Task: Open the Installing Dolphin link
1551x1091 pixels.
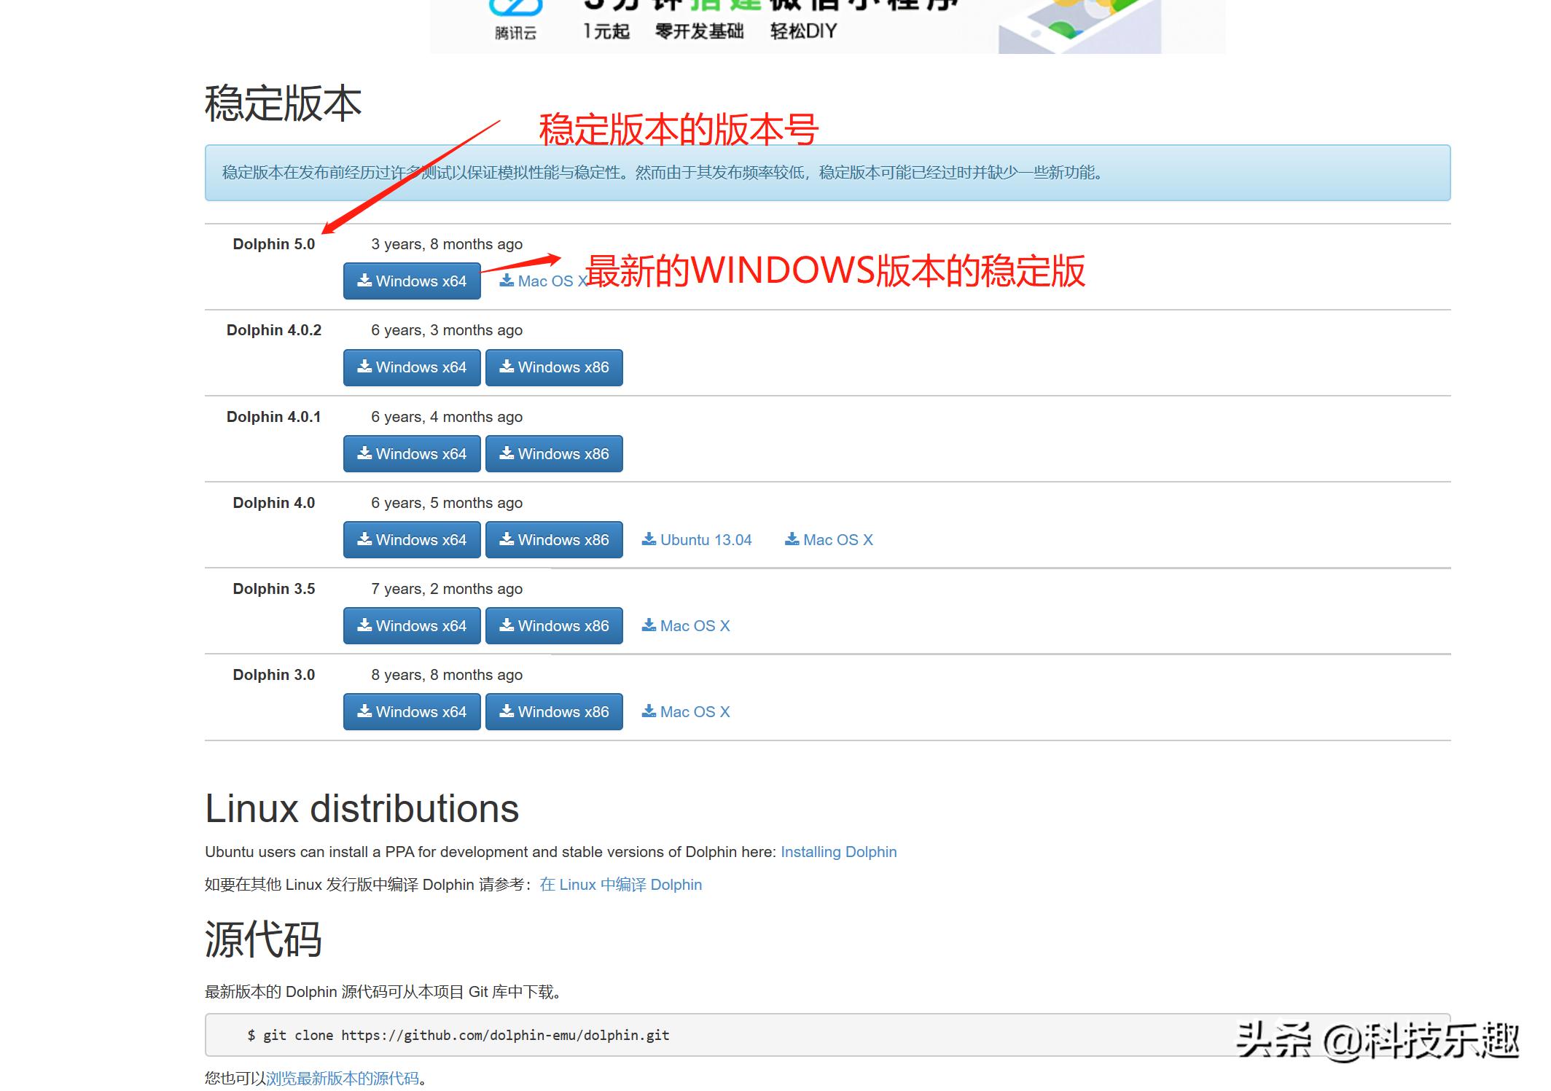Action: pyautogui.click(x=838, y=851)
